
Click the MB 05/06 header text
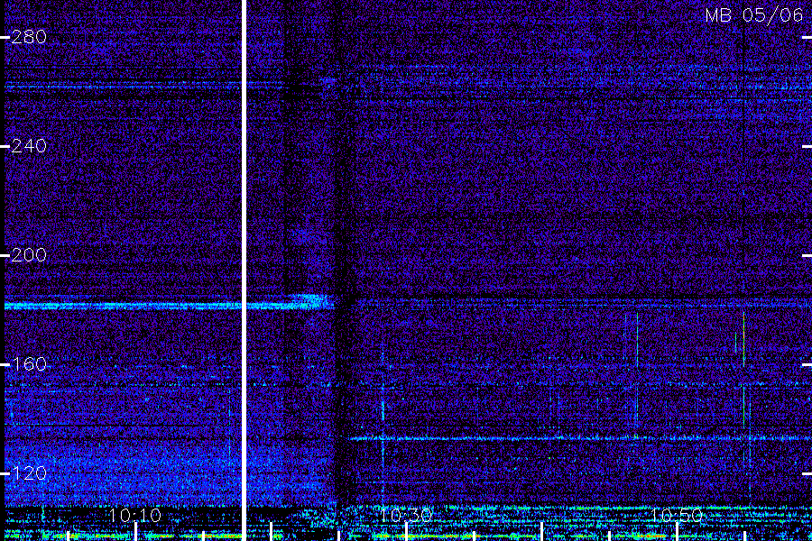(754, 15)
